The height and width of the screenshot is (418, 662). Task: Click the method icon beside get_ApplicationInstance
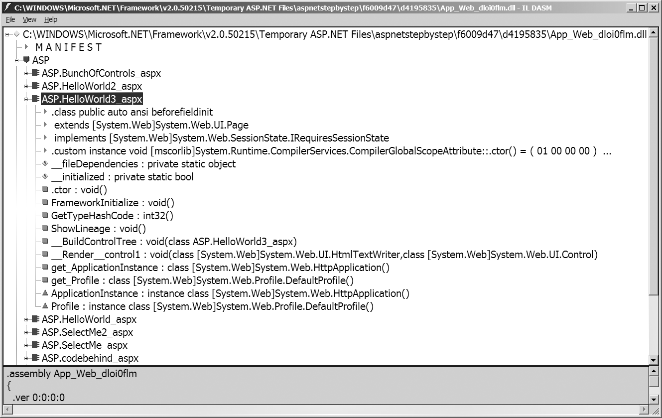click(45, 268)
